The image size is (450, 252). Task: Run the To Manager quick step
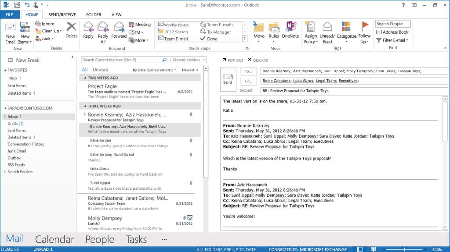click(216, 32)
